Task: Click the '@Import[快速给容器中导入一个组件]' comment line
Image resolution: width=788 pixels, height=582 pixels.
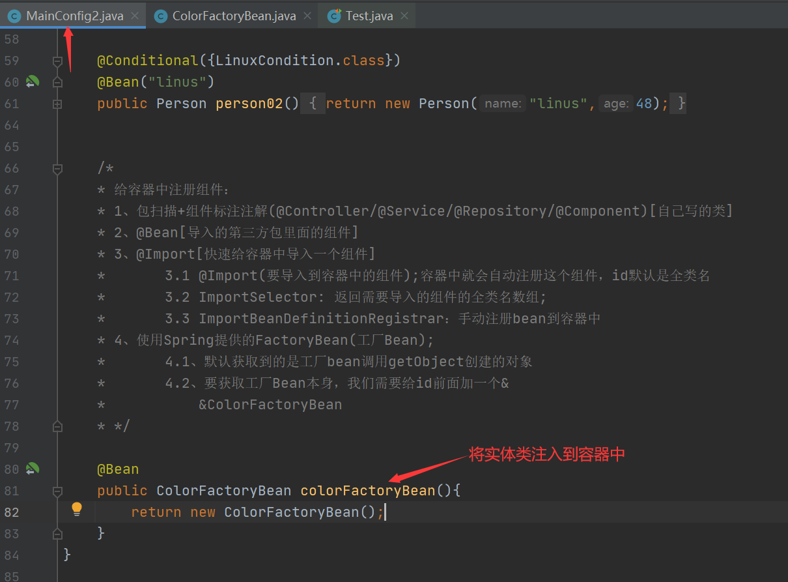Action: click(255, 254)
